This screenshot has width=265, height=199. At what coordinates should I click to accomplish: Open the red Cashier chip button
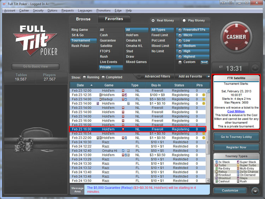(236, 37)
